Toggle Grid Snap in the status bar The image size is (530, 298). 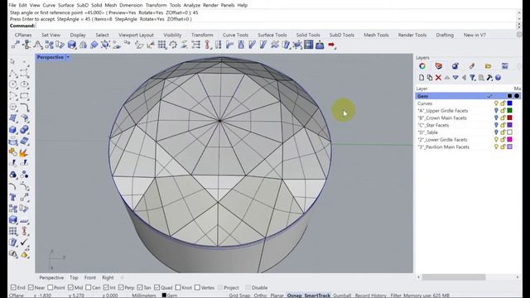point(239,296)
